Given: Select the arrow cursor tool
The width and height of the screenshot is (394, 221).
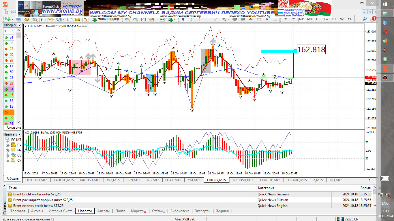Looking at the screenshot, I should pos(183,19).
